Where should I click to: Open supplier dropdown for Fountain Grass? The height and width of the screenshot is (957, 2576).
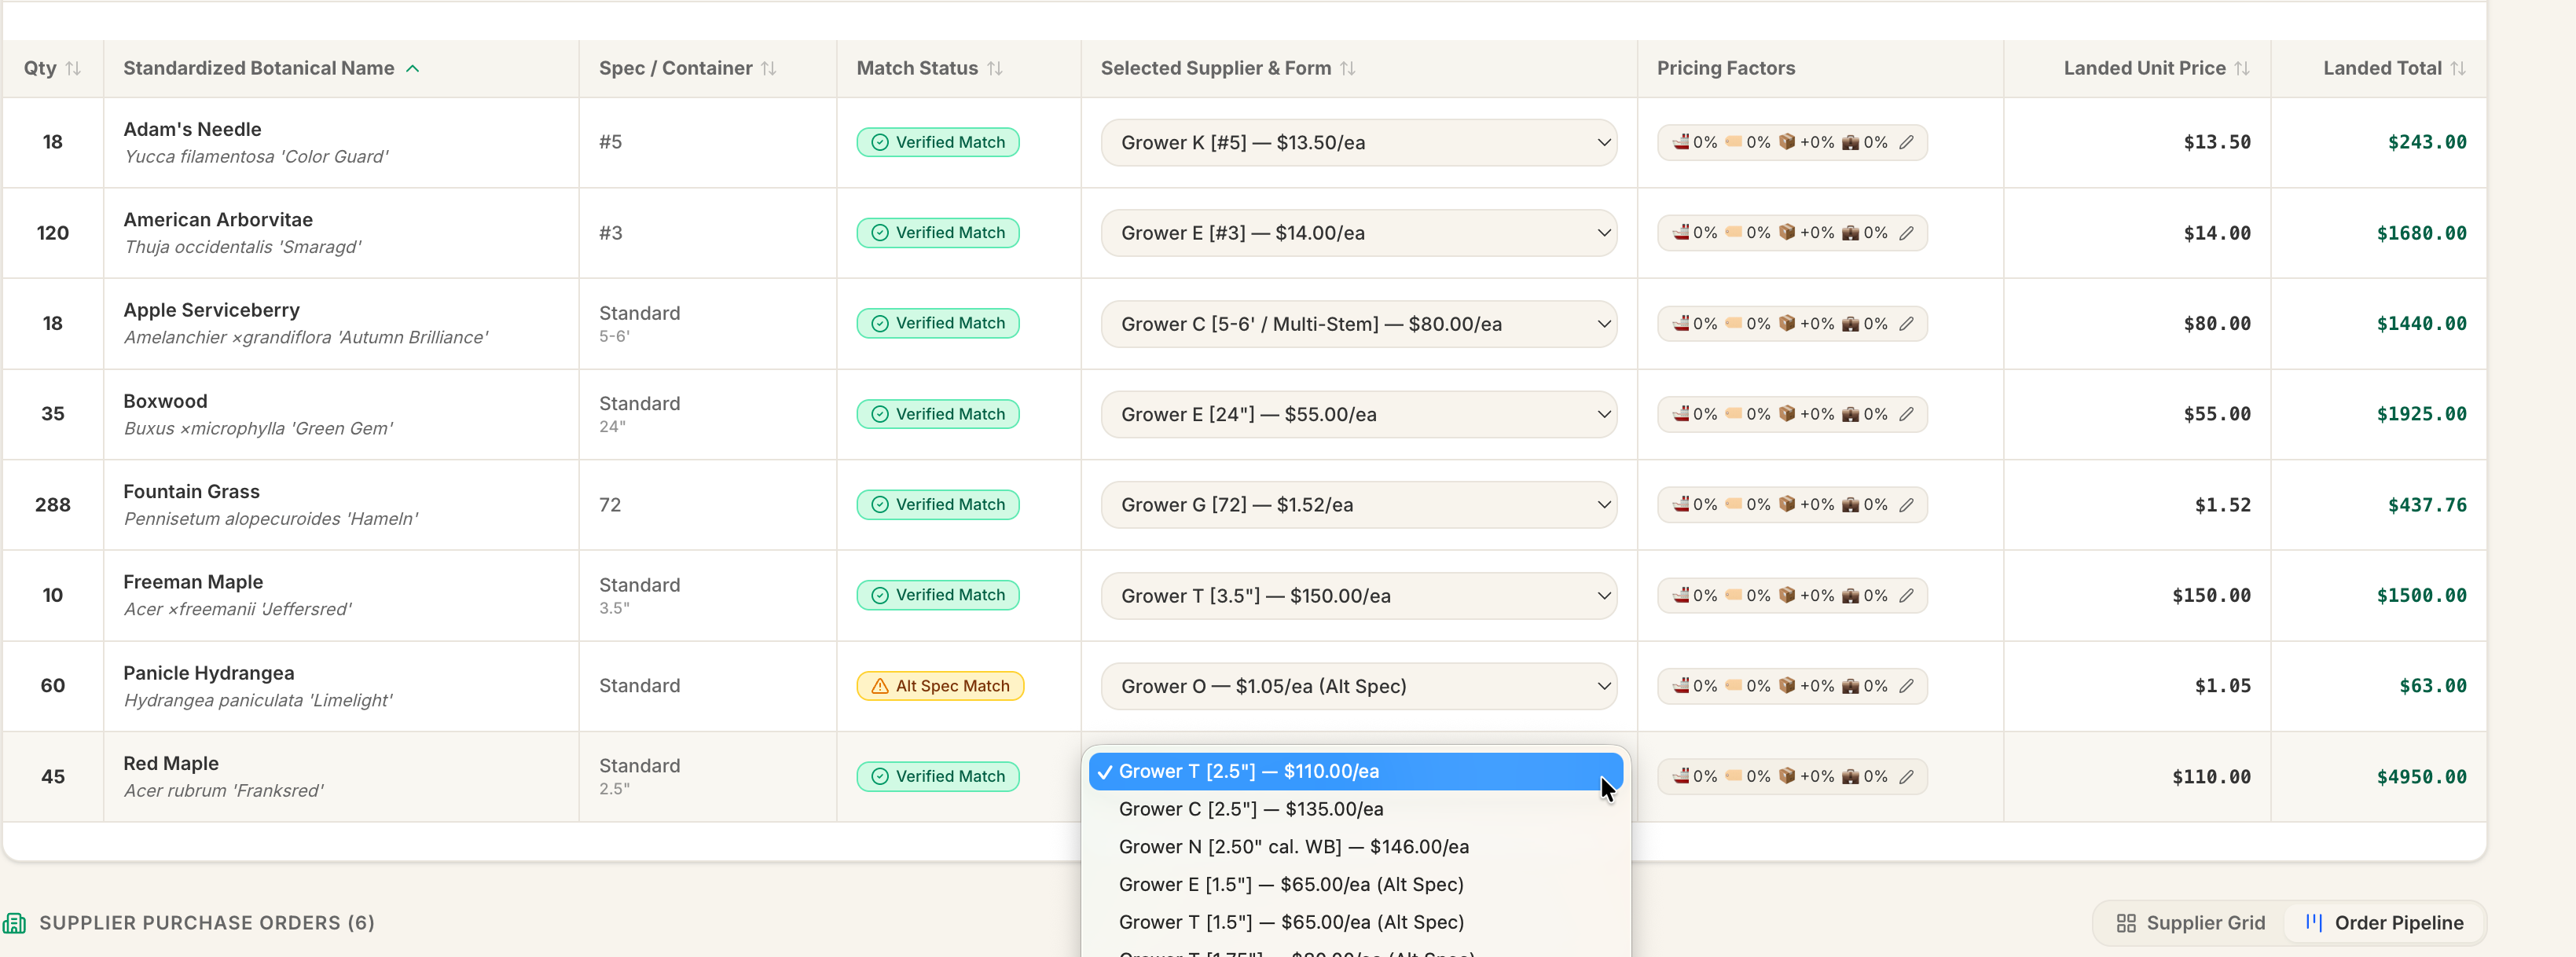(1358, 505)
